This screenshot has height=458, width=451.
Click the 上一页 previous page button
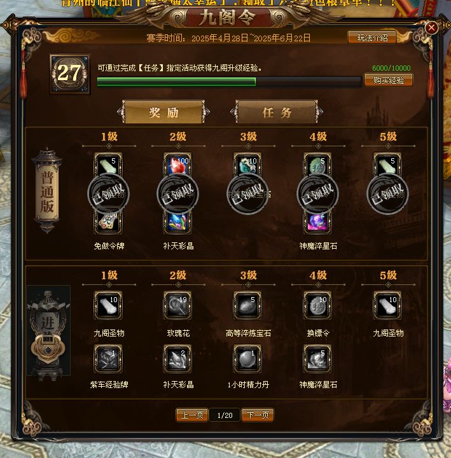(x=192, y=415)
